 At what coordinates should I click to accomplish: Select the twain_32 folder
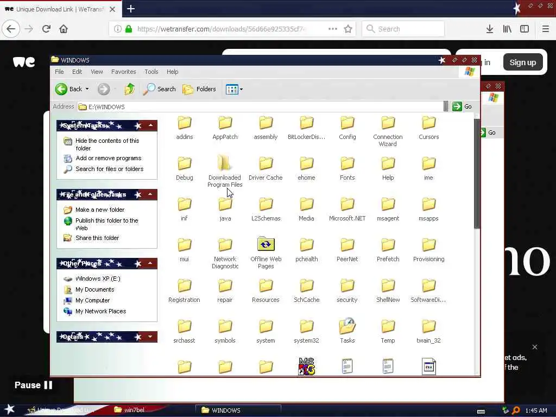429,332
